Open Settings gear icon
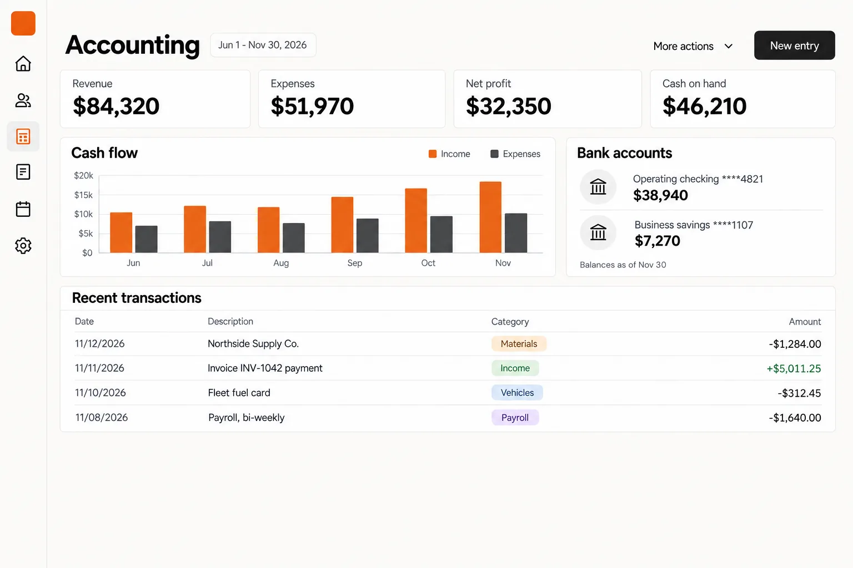 pyautogui.click(x=23, y=246)
